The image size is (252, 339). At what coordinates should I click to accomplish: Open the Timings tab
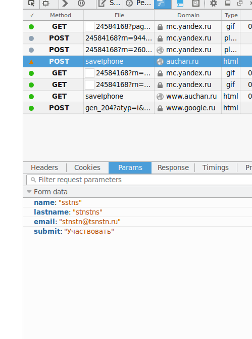[x=215, y=167]
